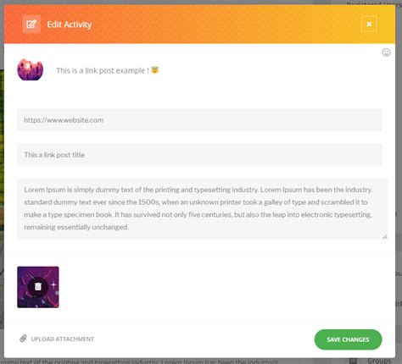Click the textarea resize handle corner
Screen dimensions: 402x364
[384, 237]
